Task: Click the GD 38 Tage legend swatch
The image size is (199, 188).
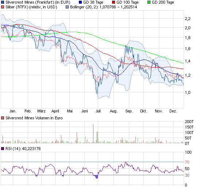Action: 80,2
